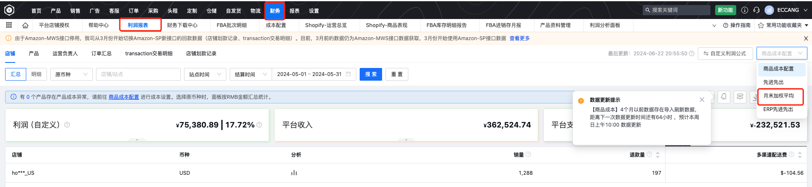Click the 重置 button
This screenshot has width=812, height=187.
397,74
